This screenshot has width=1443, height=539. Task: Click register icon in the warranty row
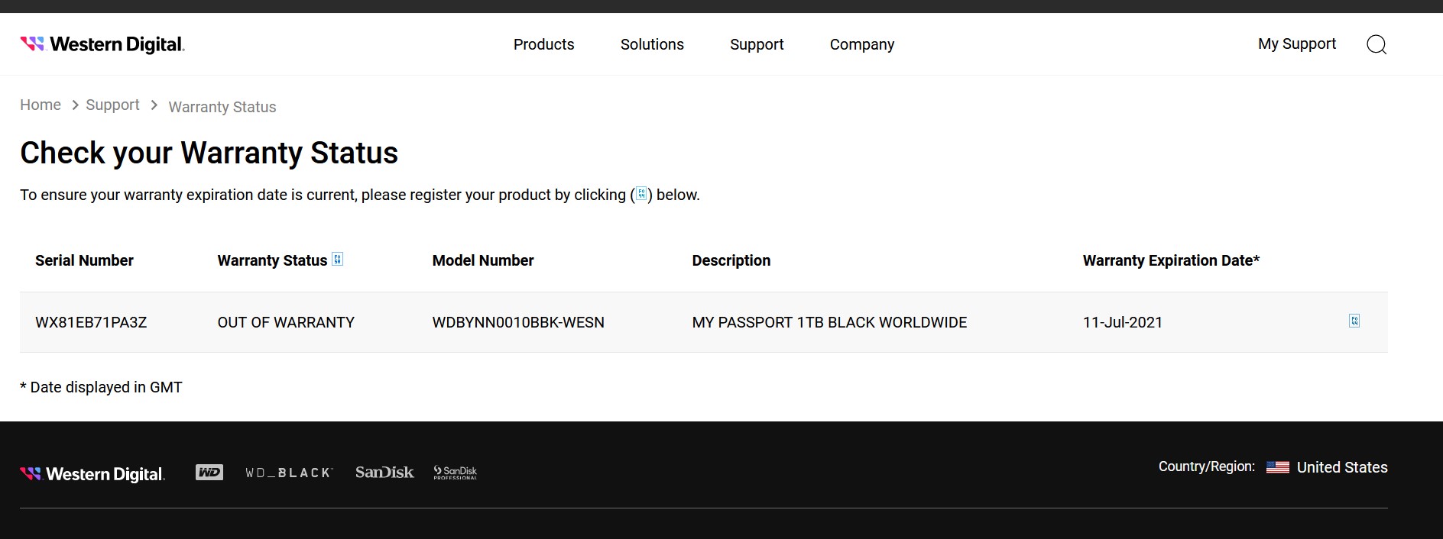[x=1354, y=321]
